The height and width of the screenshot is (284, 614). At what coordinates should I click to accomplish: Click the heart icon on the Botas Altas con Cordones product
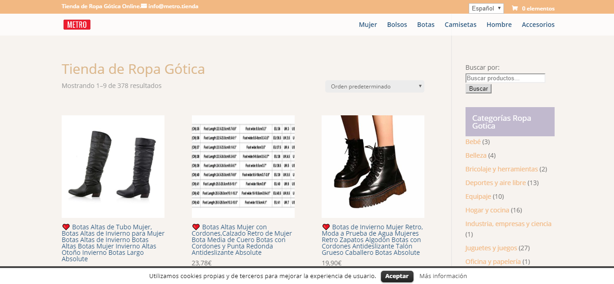point(196,226)
